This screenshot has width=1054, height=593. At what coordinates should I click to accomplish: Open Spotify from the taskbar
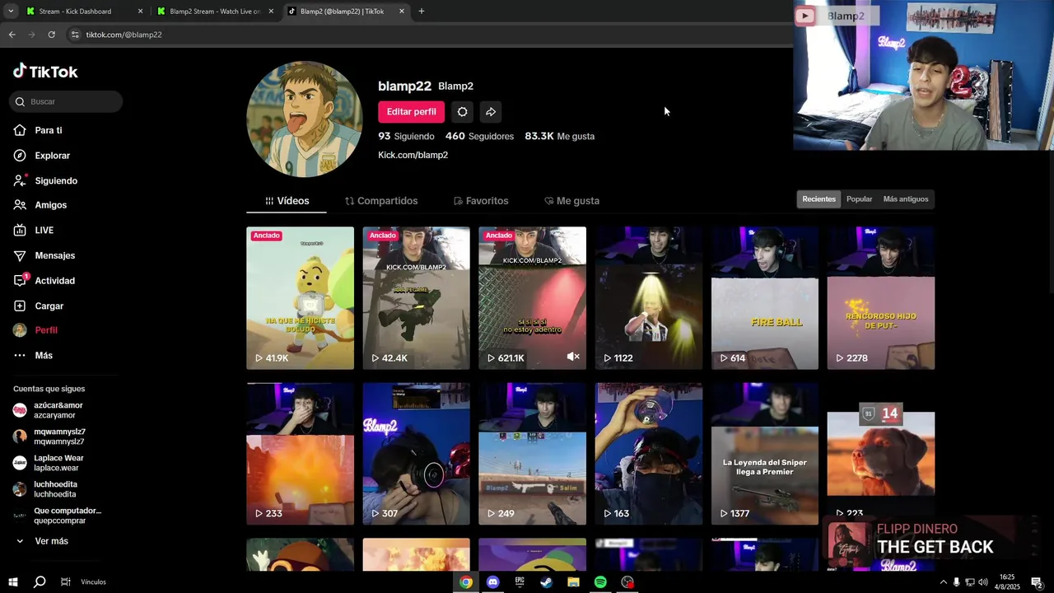click(600, 582)
